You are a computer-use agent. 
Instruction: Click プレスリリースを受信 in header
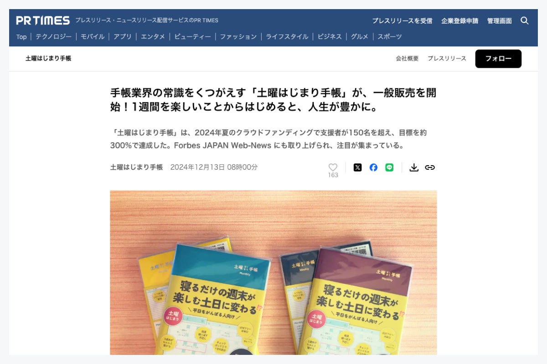[x=402, y=20]
